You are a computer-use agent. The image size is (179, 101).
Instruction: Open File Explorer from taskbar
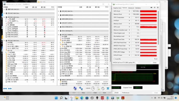click(x=77, y=98)
